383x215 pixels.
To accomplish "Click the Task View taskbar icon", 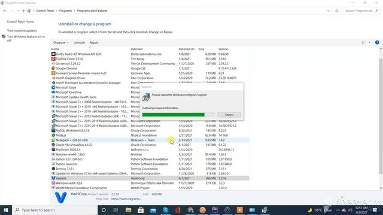I will pos(115,210).
